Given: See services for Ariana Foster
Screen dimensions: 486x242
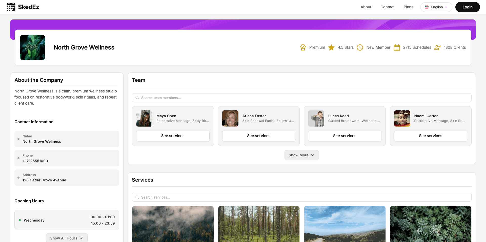Looking at the screenshot, I should [259, 136].
